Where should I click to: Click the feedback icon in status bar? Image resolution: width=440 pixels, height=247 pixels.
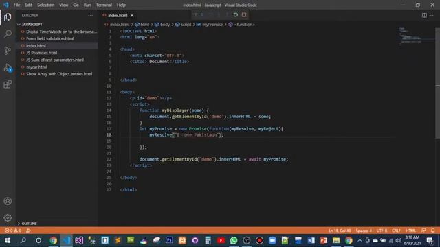[423, 231]
